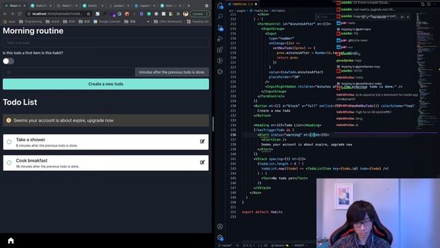Image resolution: width=440 pixels, height=248 pixels.
Task: Click the edit icon on Cook breakfast
Action: 202,163
